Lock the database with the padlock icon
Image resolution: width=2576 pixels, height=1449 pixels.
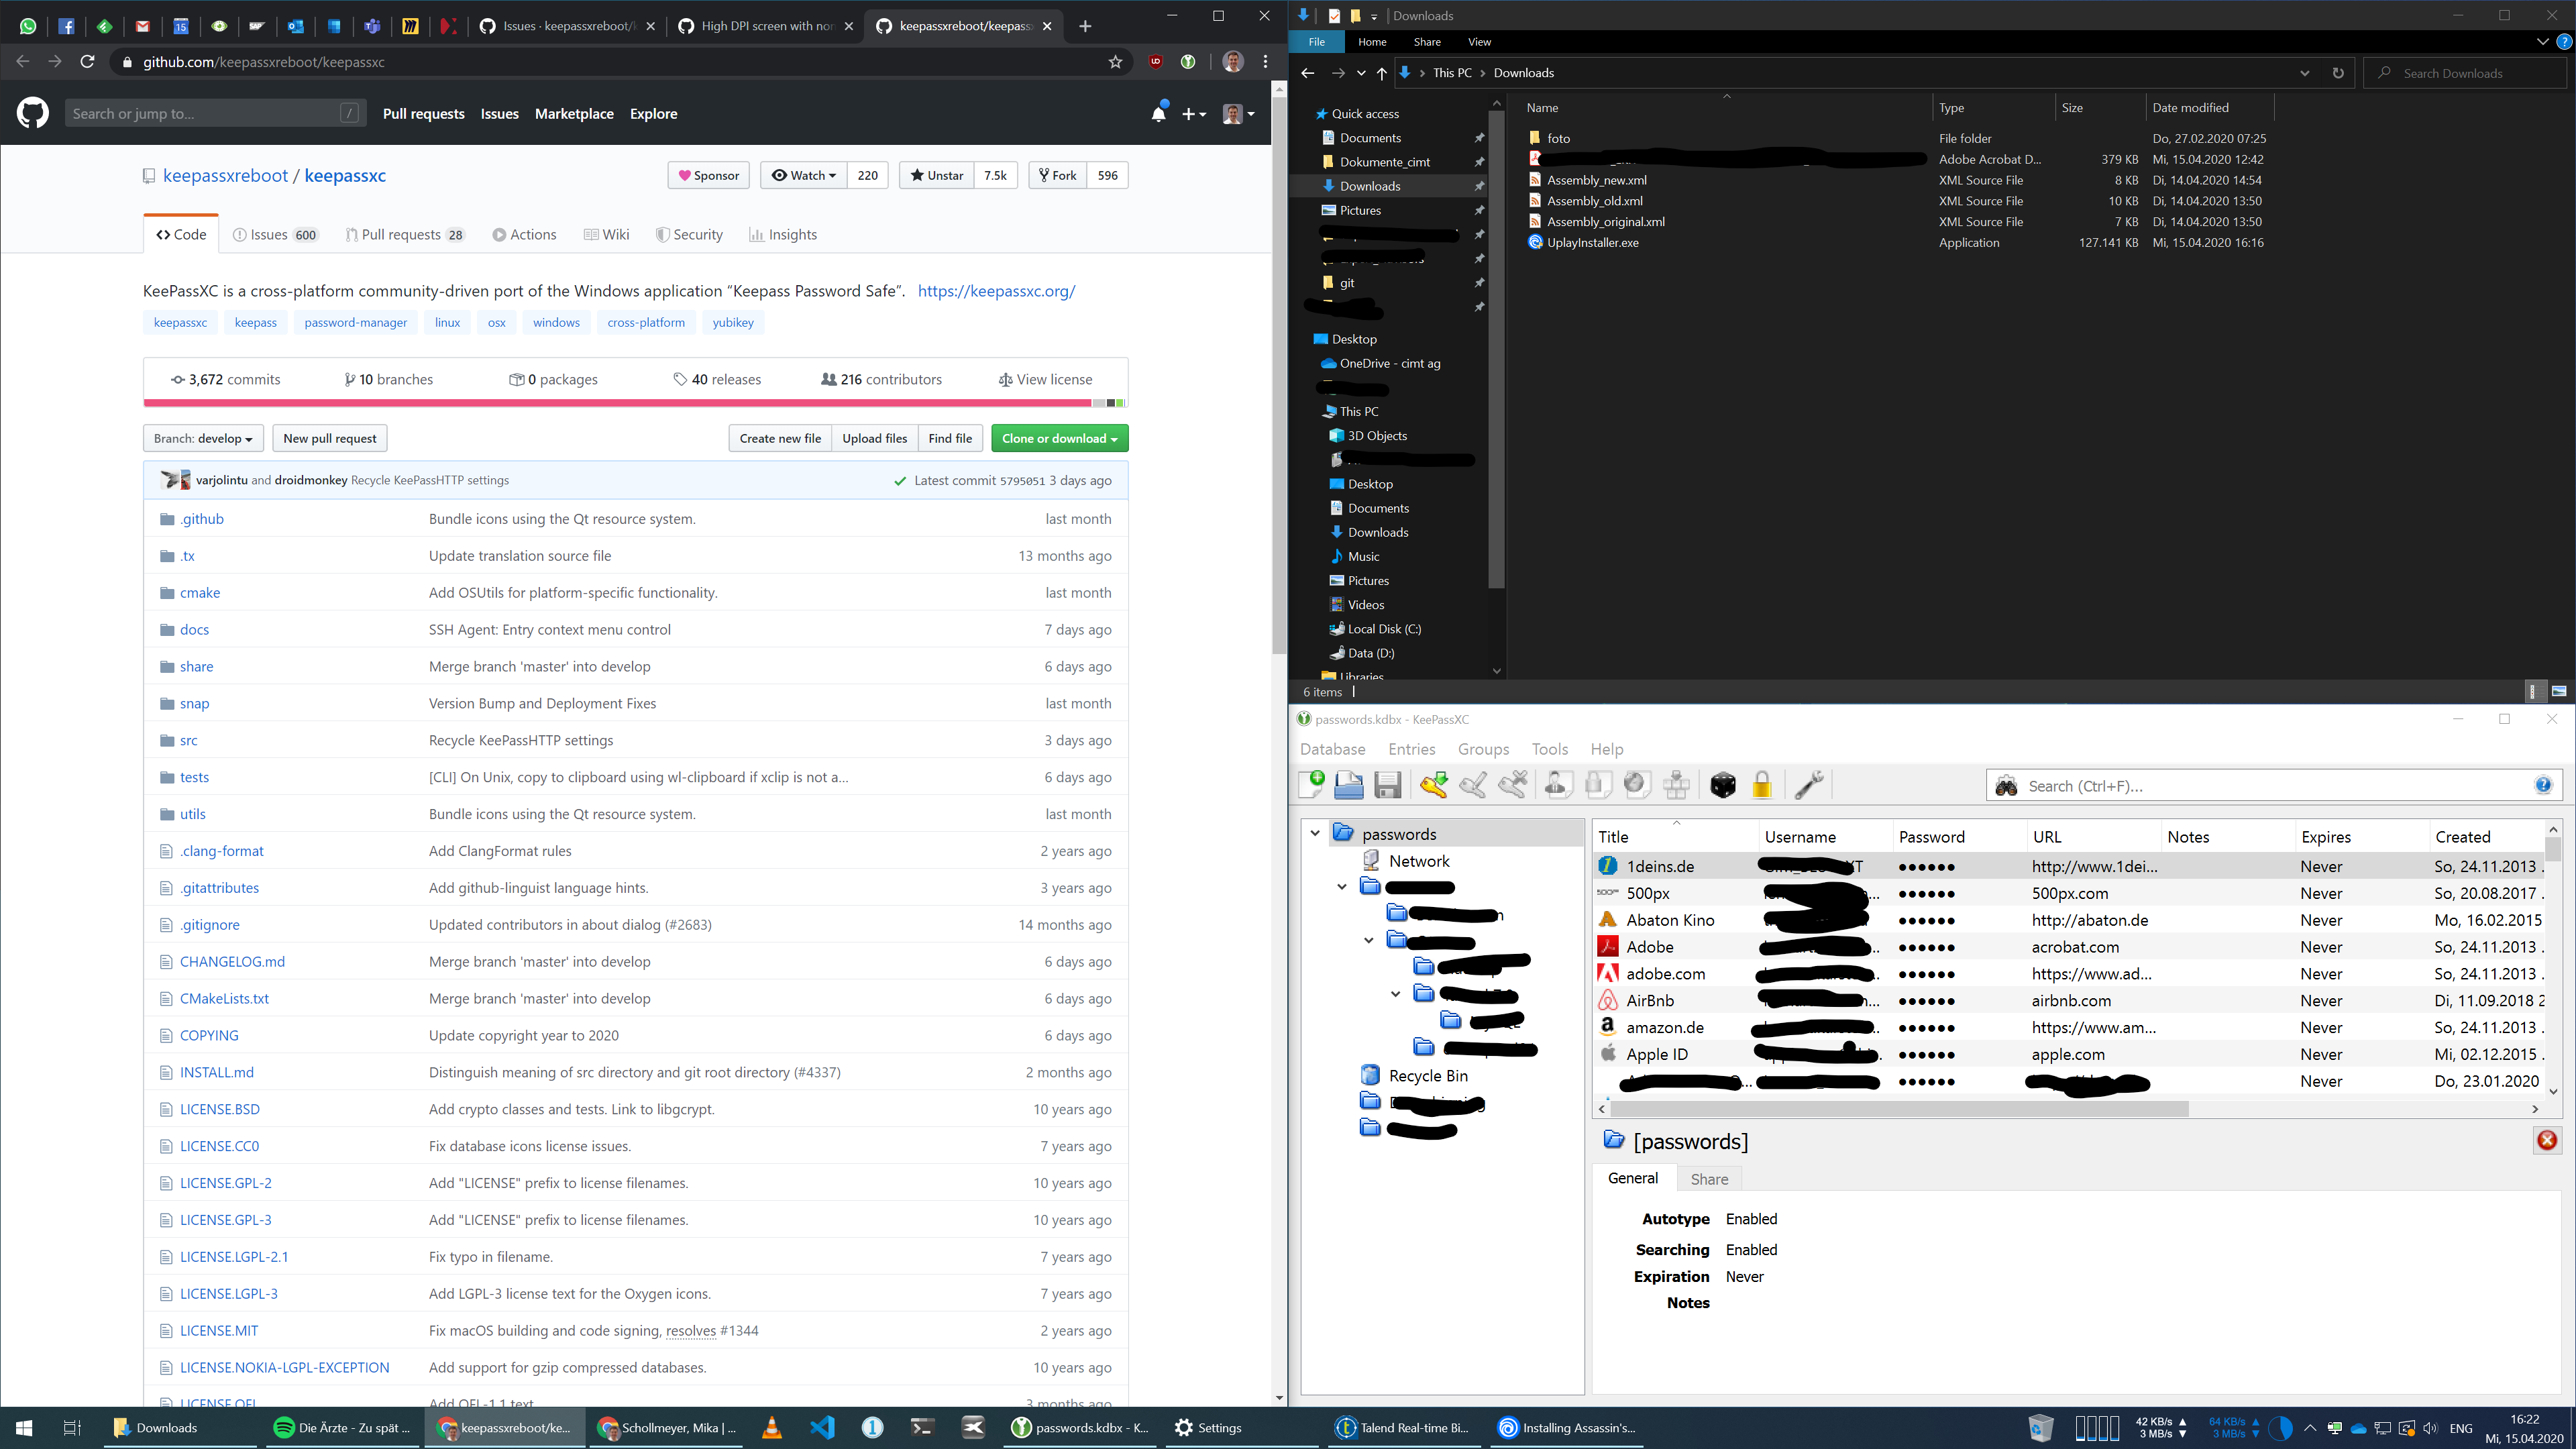pyautogui.click(x=1762, y=785)
